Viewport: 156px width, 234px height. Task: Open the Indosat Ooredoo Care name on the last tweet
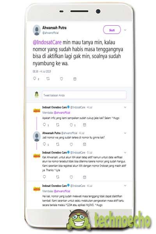55,186
